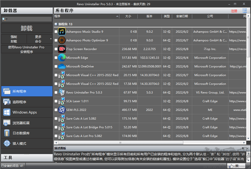Viewport: 251px width, 169px height.
Task: Click the SEM-PLS 2022 program icon
Action: (x=62, y=110)
